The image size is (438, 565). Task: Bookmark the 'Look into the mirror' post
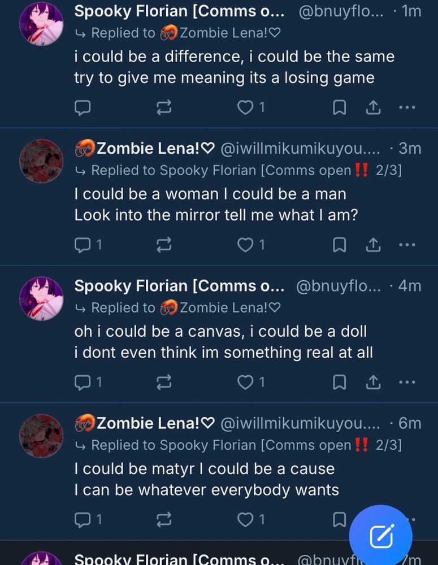click(339, 245)
